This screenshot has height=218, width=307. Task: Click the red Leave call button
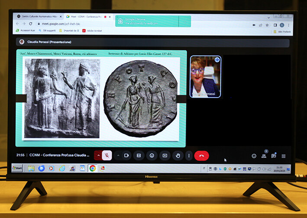tap(201, 156)
